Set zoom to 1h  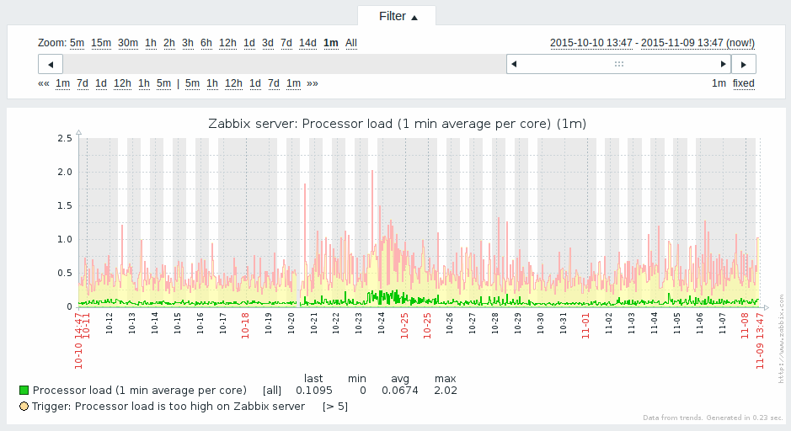coord(151,43)
